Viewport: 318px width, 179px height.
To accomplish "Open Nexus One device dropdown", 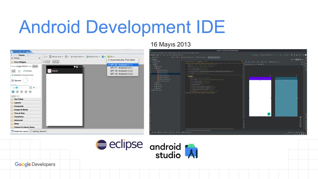I will click(56, 57).
